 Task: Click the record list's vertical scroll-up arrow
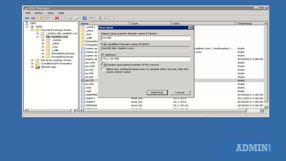[x=266, y=23]
